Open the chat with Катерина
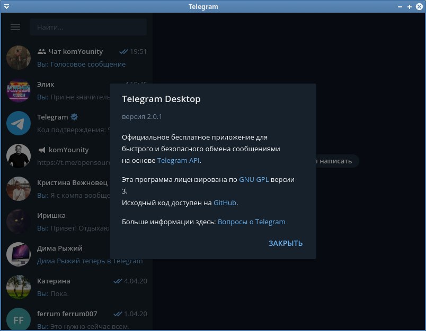Screen dimensions: 426x331 [x=77, y=287]
